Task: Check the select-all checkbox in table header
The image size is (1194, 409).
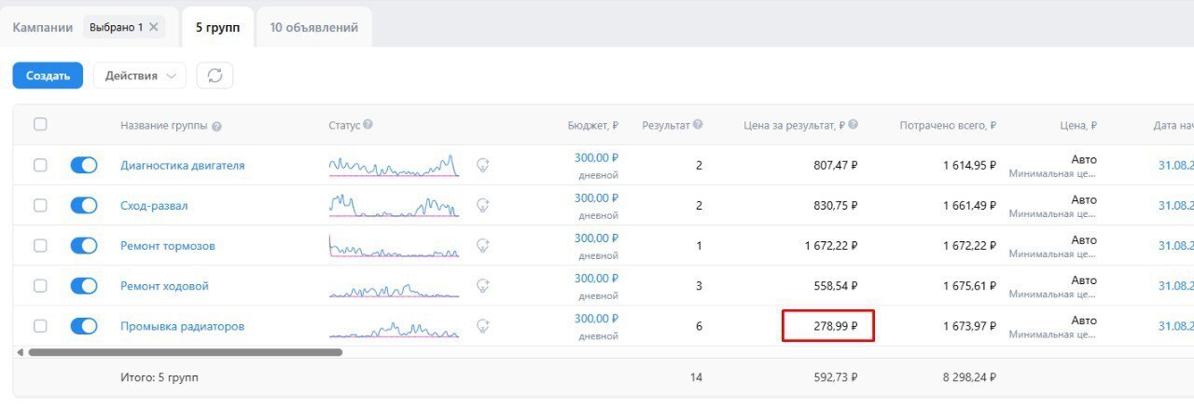Action: coord(40,124)
